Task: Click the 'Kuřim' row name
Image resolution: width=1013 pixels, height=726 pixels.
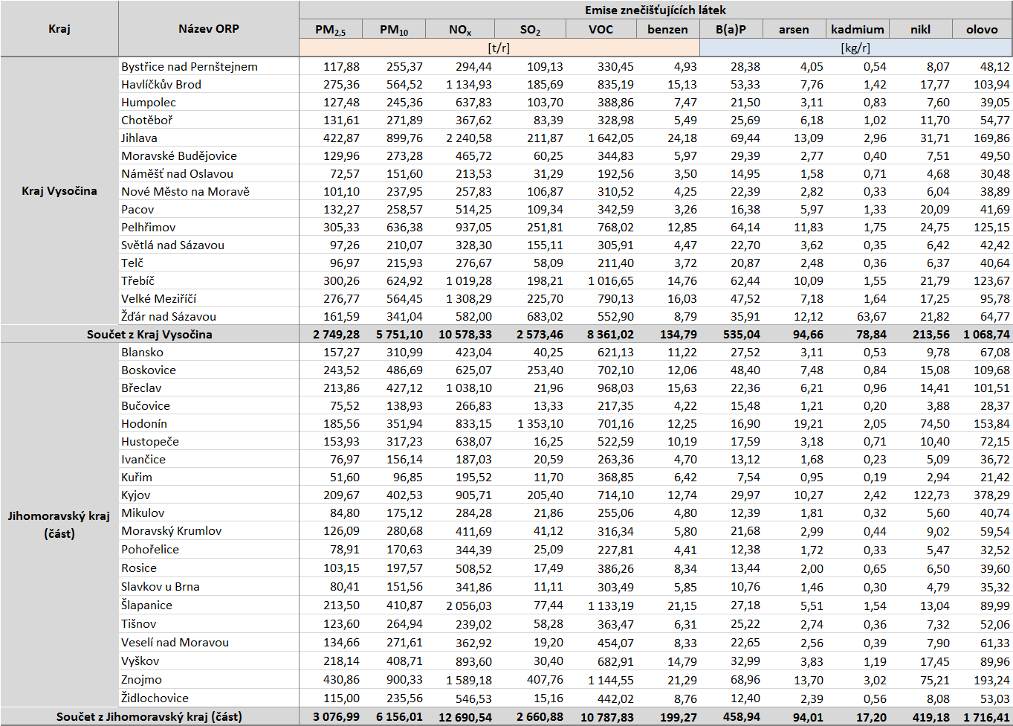Action: click(x=137, y=477)
